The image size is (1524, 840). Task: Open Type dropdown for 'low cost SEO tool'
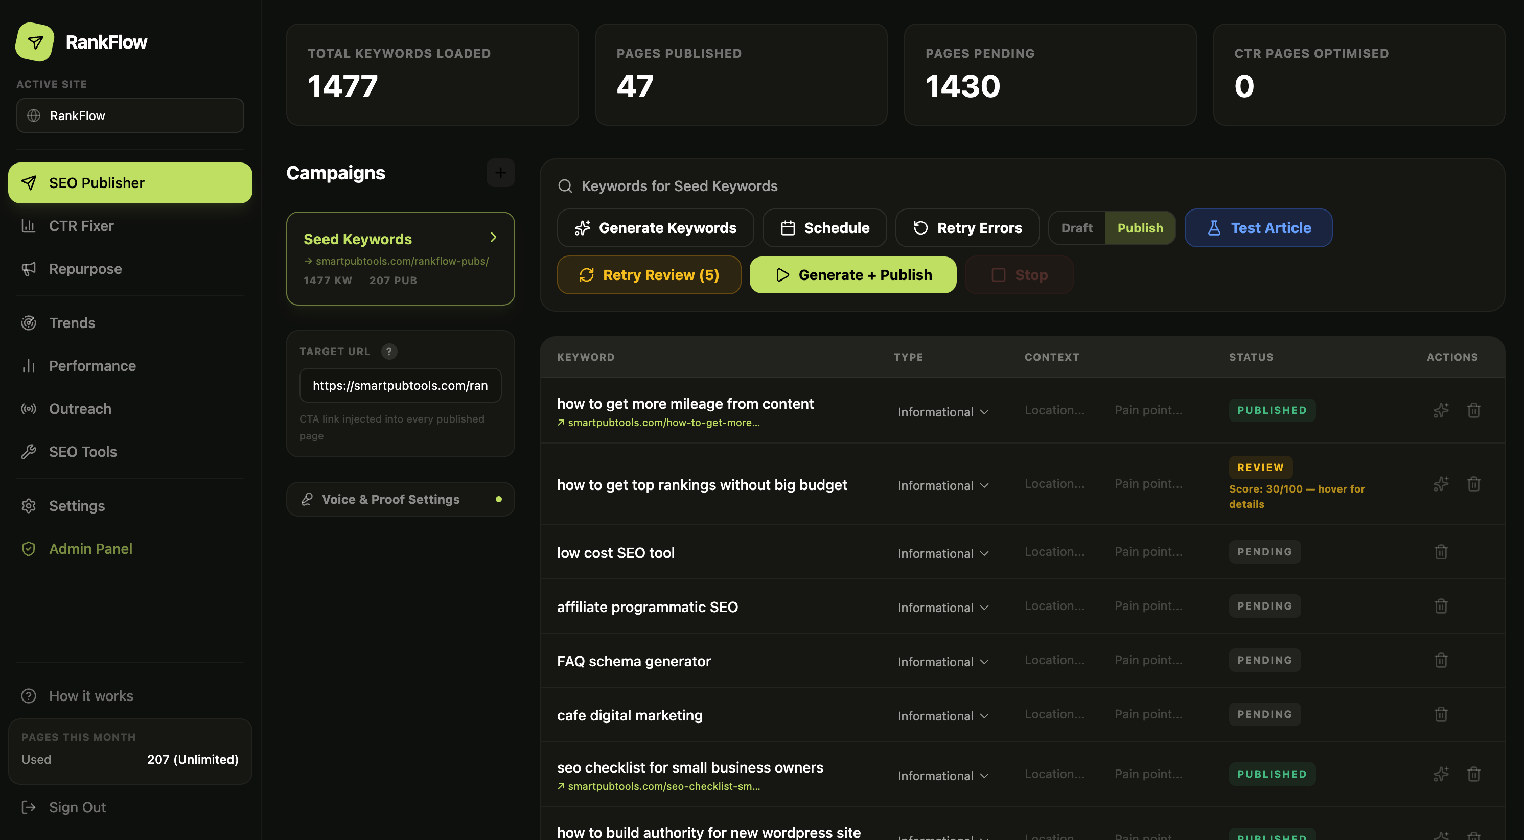point(942,553)
